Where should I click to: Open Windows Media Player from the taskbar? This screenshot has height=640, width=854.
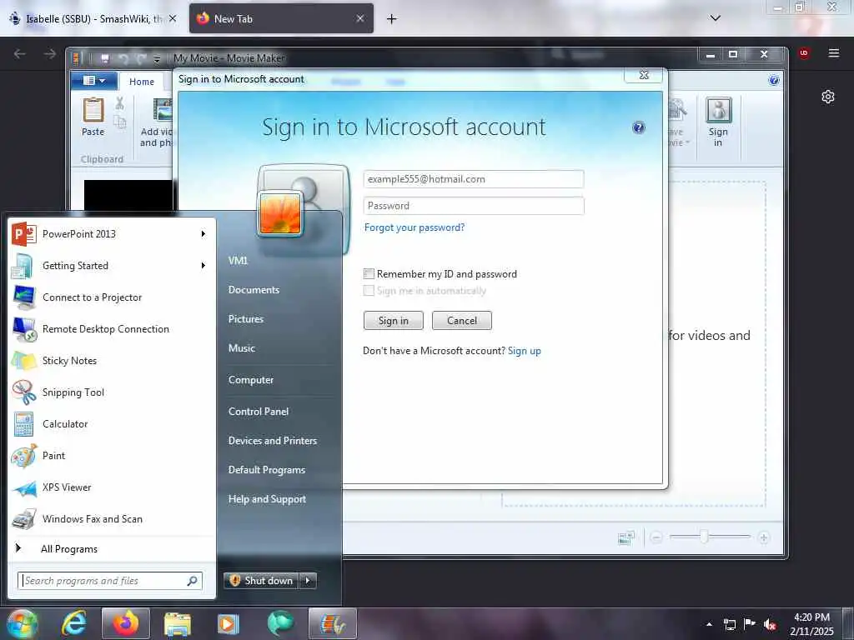229,623
